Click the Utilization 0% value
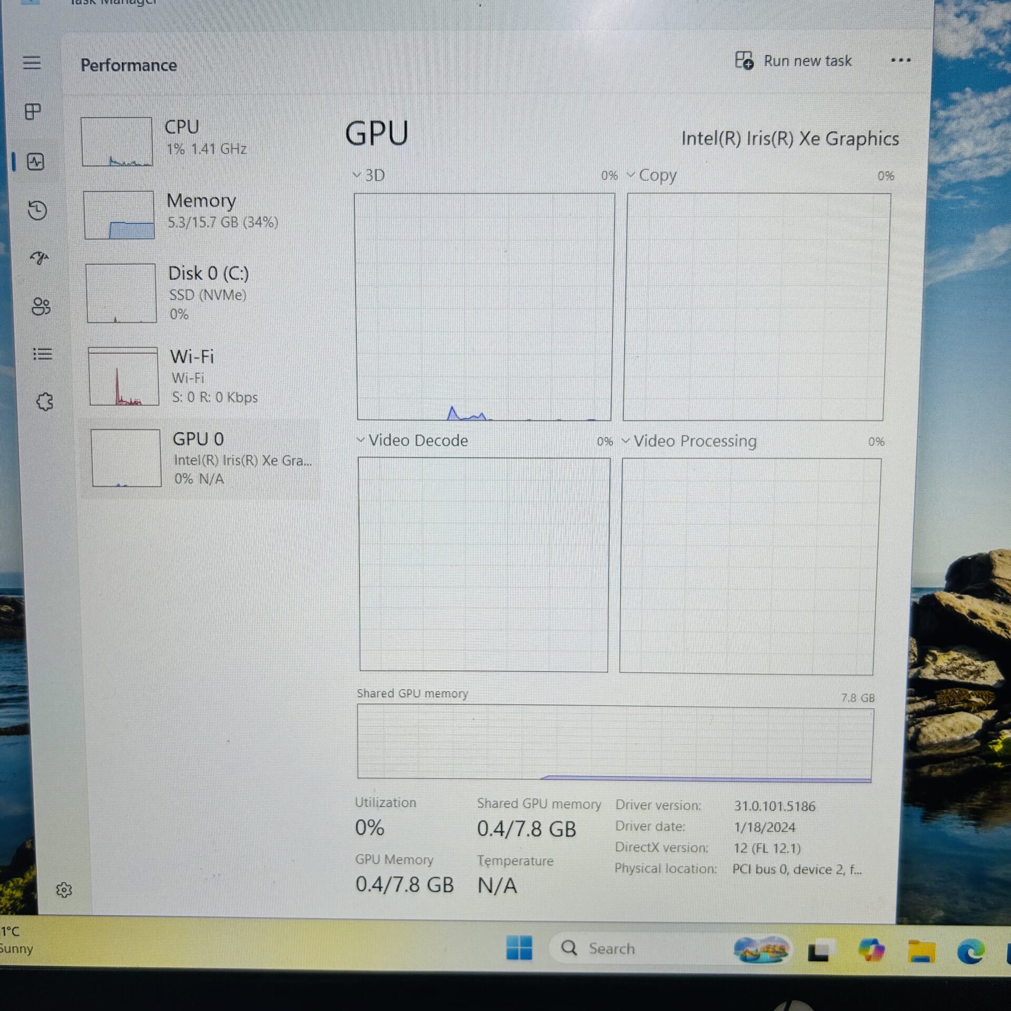This screenshot has width=1011, height=1011. click(369, 828)
